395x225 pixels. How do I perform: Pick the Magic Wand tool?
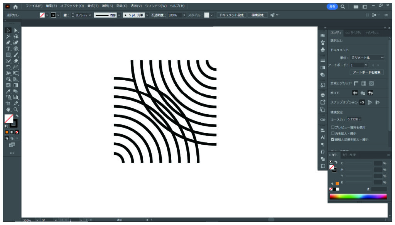(x=8, y=37)
